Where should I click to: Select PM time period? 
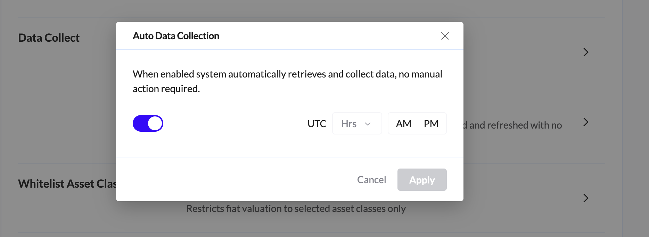[431, 124]
